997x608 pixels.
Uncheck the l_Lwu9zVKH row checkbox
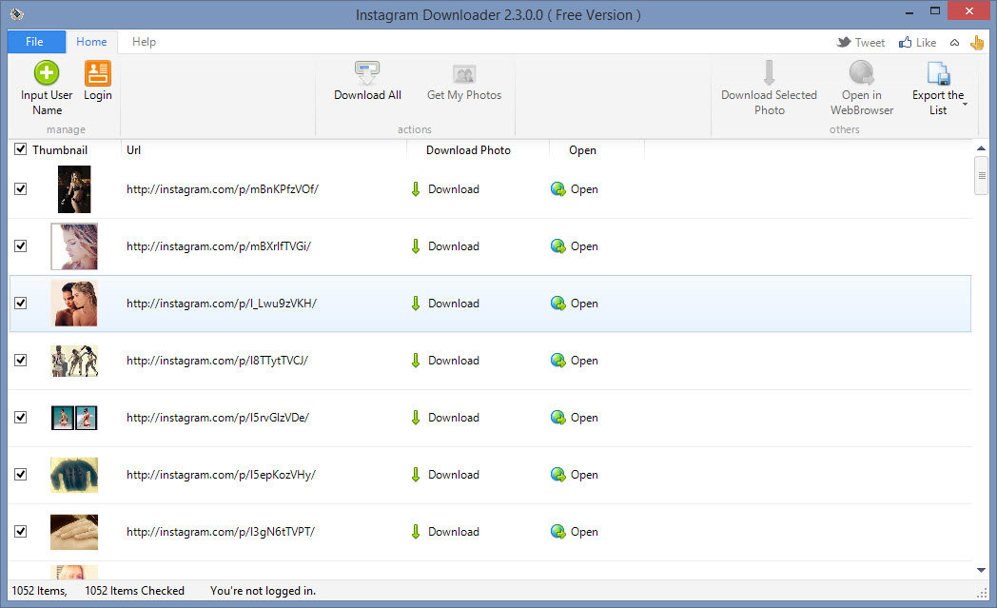click(20, 303)
